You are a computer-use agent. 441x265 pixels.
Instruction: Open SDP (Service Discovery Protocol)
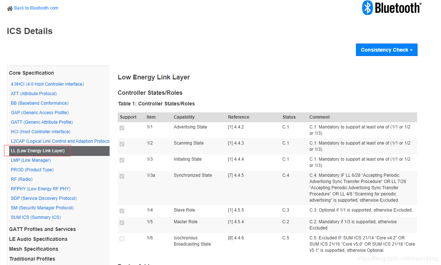pyautogui.click(x=44, y=198)
